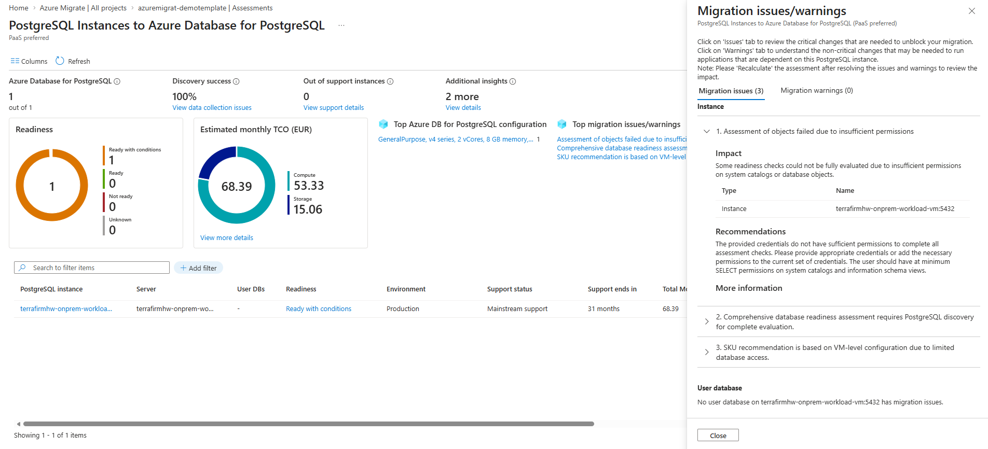Viewport: 988px width, 449px height.
Task: Sort by Support ends in column header
Action: click(x=612, y=289)
